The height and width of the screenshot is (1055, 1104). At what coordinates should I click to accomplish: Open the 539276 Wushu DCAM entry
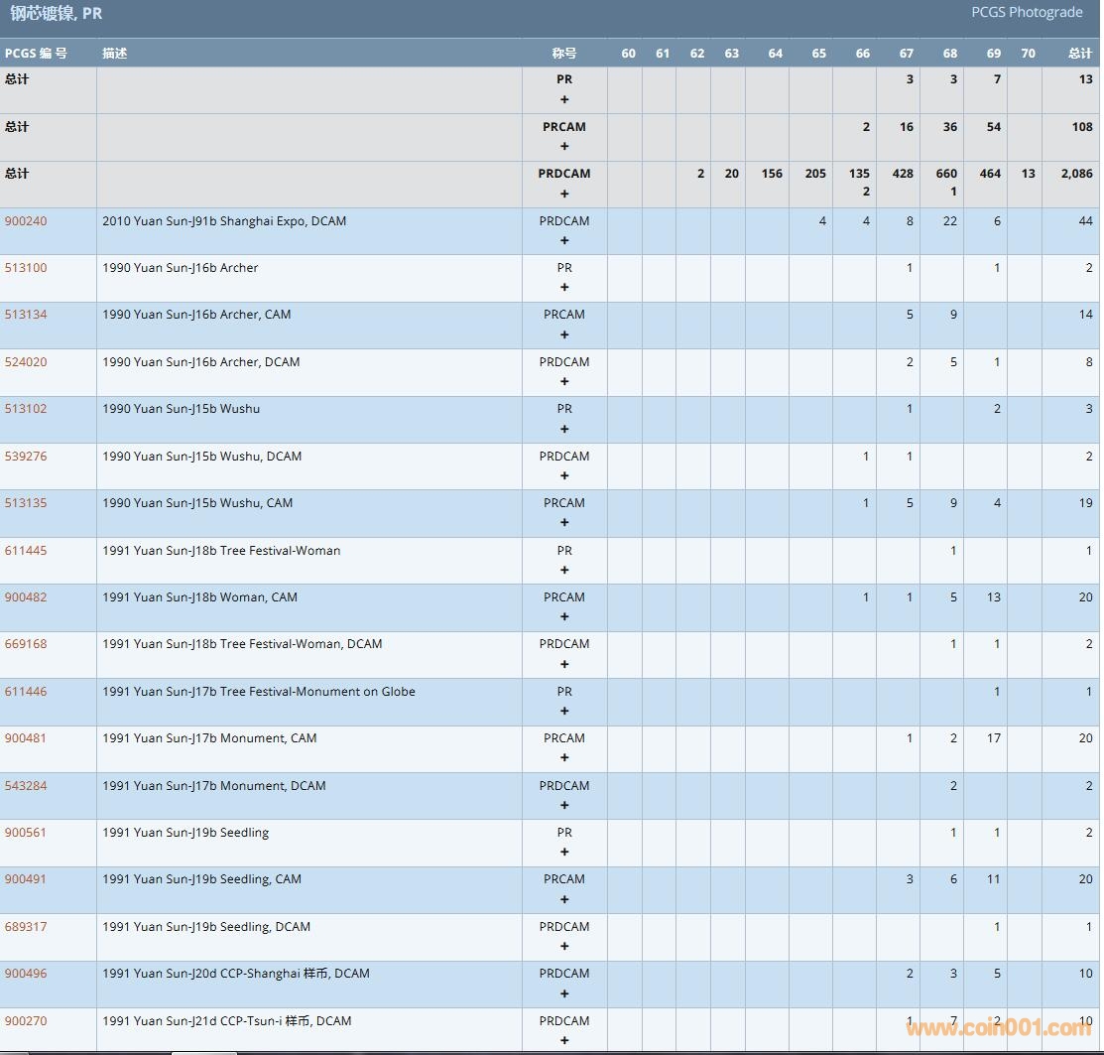pyautogui.click(x=26, y=457)
